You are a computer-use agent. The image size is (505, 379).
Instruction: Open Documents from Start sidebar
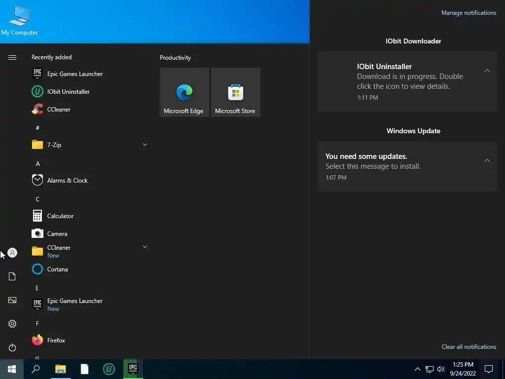point(12,276)
